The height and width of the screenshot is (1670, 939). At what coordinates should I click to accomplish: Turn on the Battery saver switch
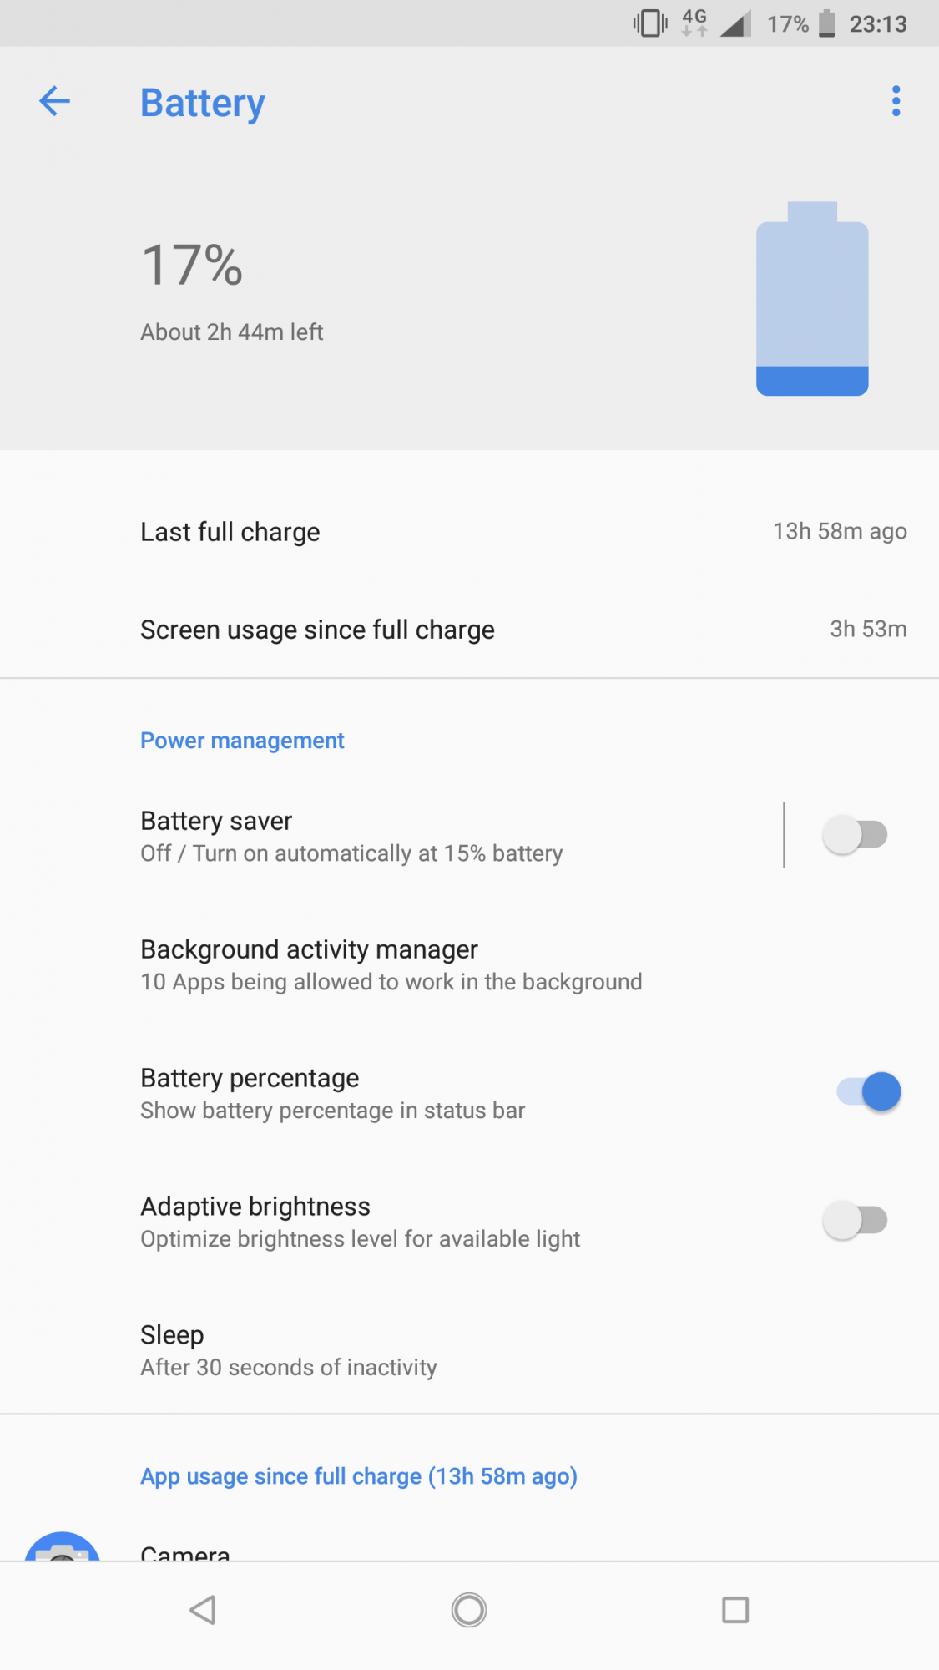pos(855,834)
